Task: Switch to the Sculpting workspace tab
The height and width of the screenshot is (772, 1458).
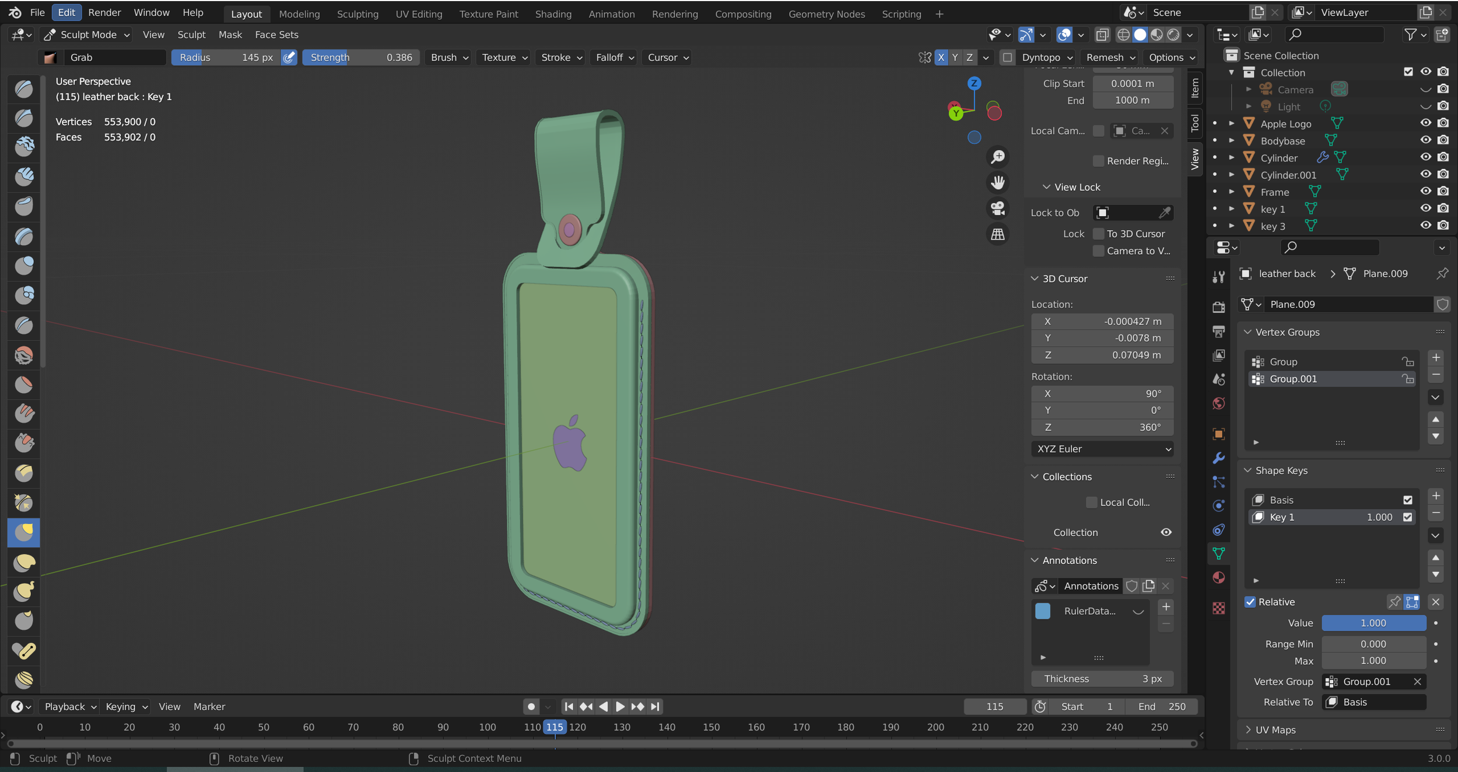Action: [358, 13]
